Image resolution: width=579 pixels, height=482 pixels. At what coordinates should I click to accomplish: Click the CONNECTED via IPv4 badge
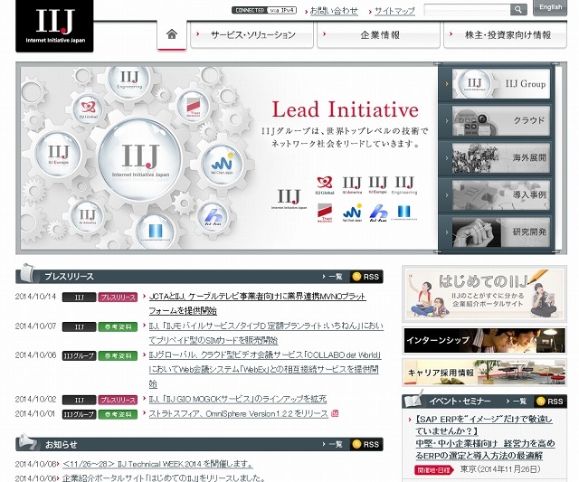[x=264, y=10]
